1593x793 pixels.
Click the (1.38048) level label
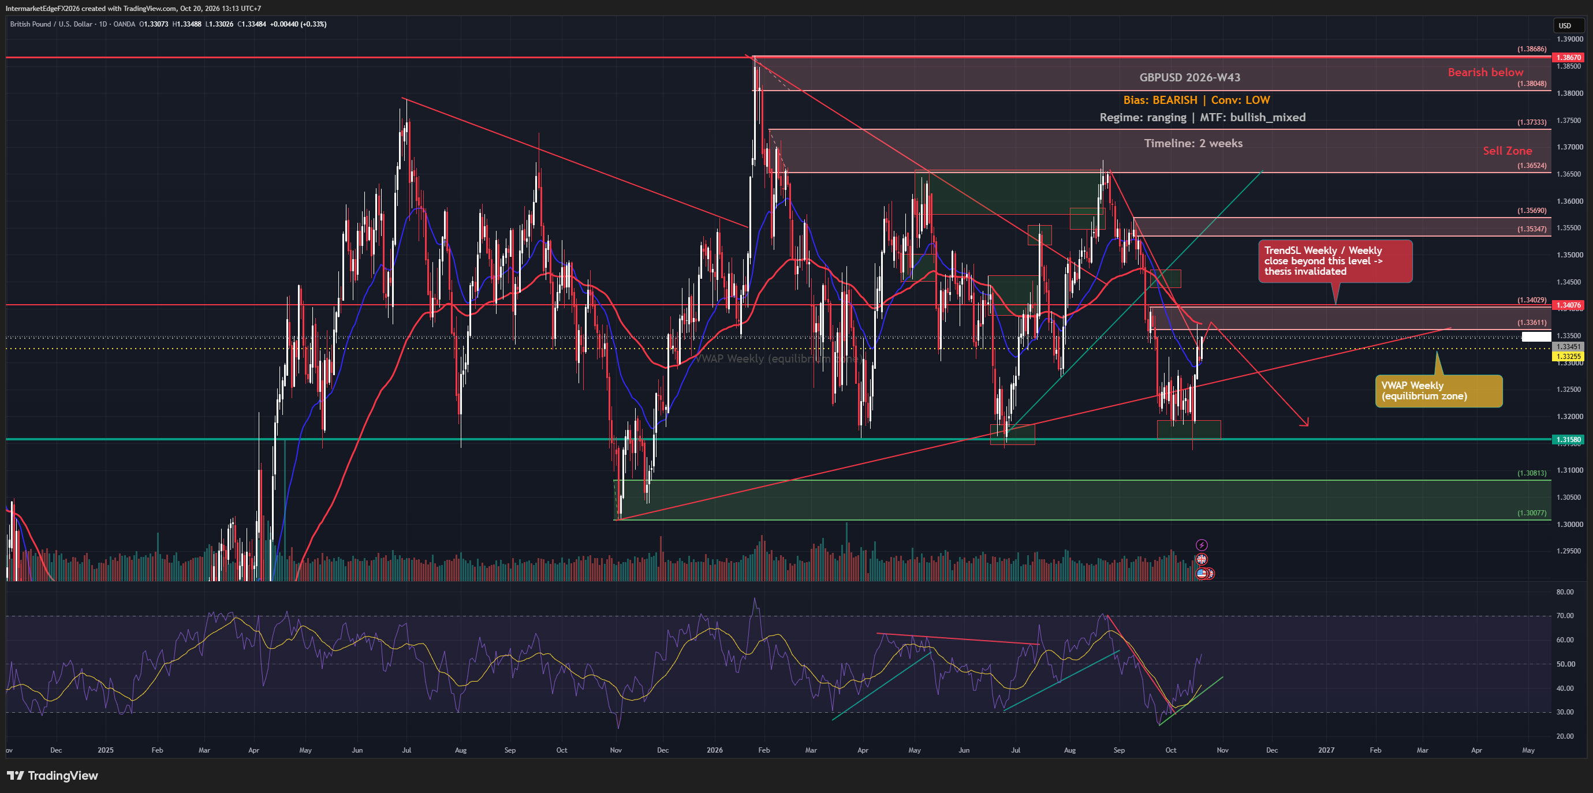click(1532, 84)
